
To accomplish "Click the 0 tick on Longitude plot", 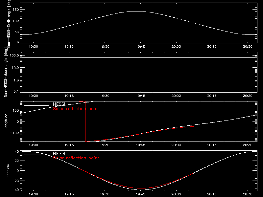I will 18,121.
